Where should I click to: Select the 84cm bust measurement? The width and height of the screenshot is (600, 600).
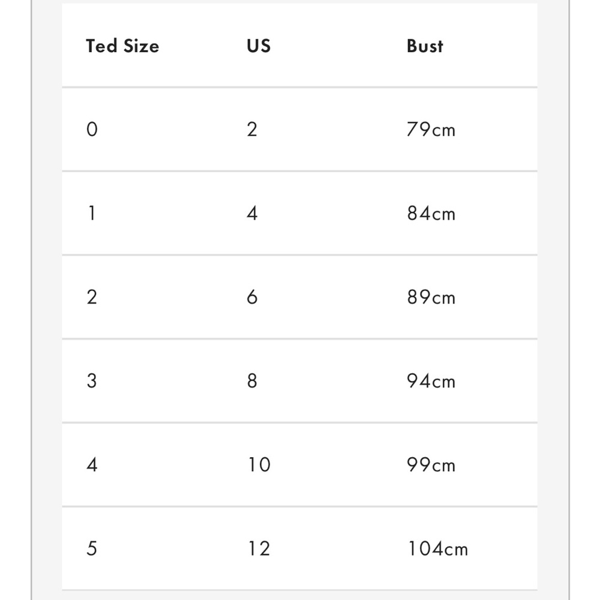point(431,213)
